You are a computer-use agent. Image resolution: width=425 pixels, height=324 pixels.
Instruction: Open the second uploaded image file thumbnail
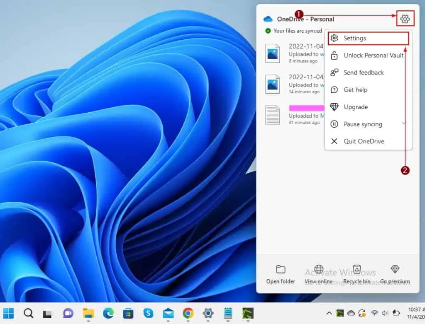273,84
